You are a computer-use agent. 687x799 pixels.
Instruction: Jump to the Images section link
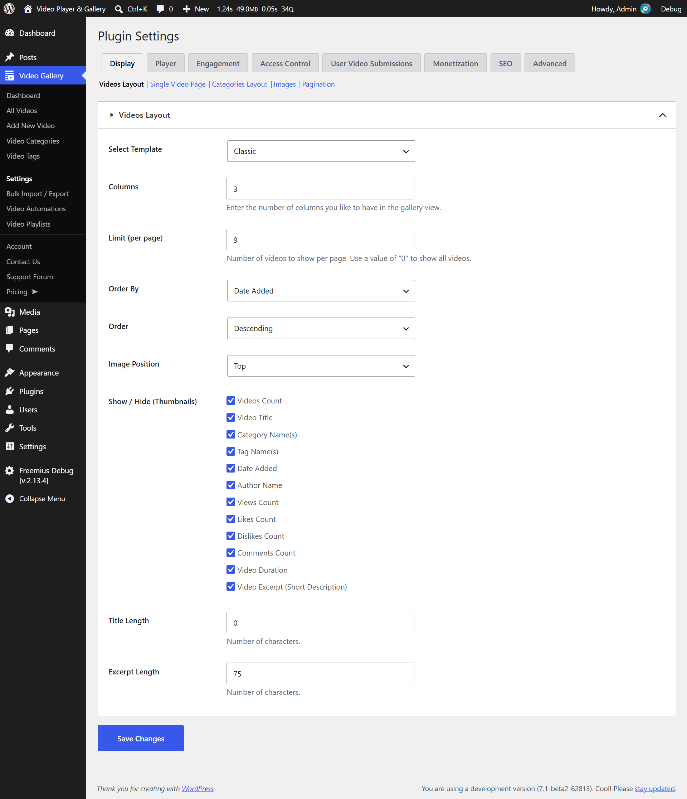(x=284, y=84)
